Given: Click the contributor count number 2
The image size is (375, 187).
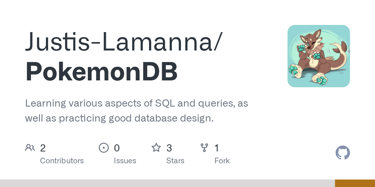Looking at the screenshot, I should click(43, 148).
